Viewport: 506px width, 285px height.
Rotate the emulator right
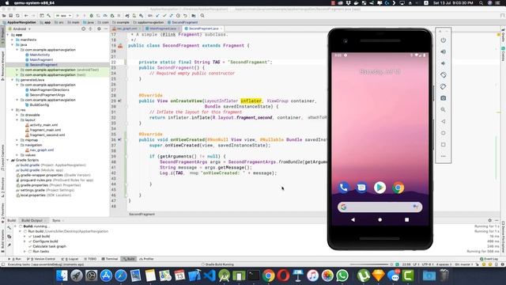pos(443,86)
